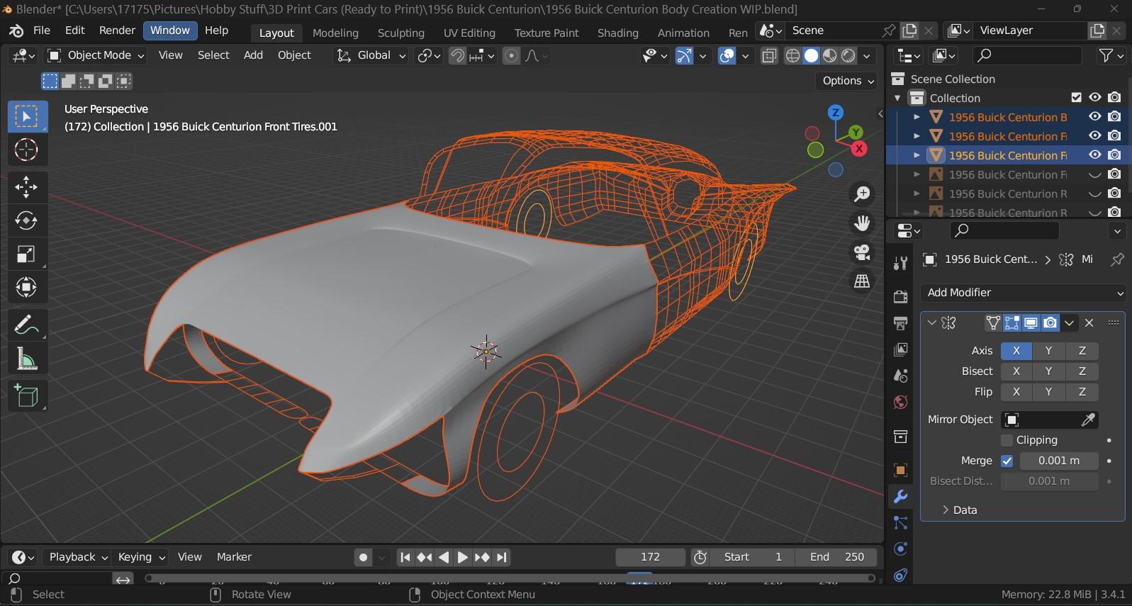Viewport: 1132px width, 606px height.
Task: Open the Output properties tab
Action: 900,323
